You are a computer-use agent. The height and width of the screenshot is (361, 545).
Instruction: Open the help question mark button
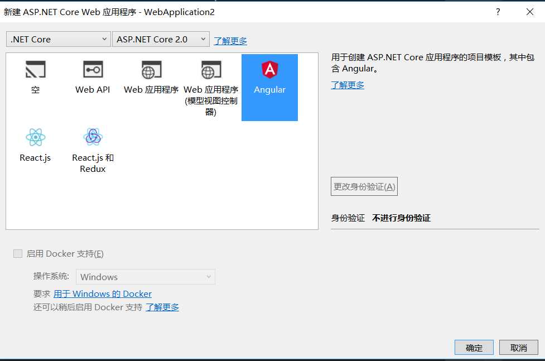pyautogui.click(x=498, y=12)
